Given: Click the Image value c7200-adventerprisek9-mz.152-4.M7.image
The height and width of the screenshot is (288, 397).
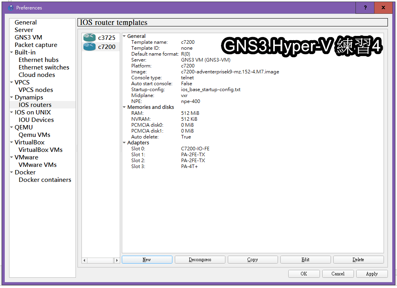Looking at the screenshot, I should tap(230, 72).
